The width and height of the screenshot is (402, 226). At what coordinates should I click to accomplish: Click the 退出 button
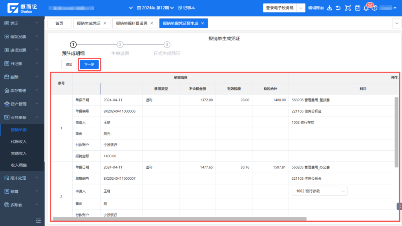coord(69,64)
